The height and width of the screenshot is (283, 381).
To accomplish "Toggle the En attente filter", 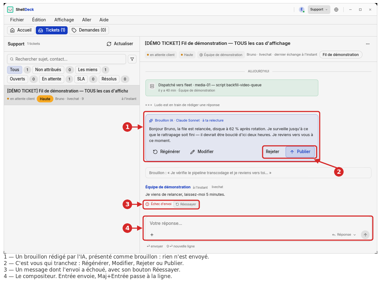I will [x=52, y=79].
